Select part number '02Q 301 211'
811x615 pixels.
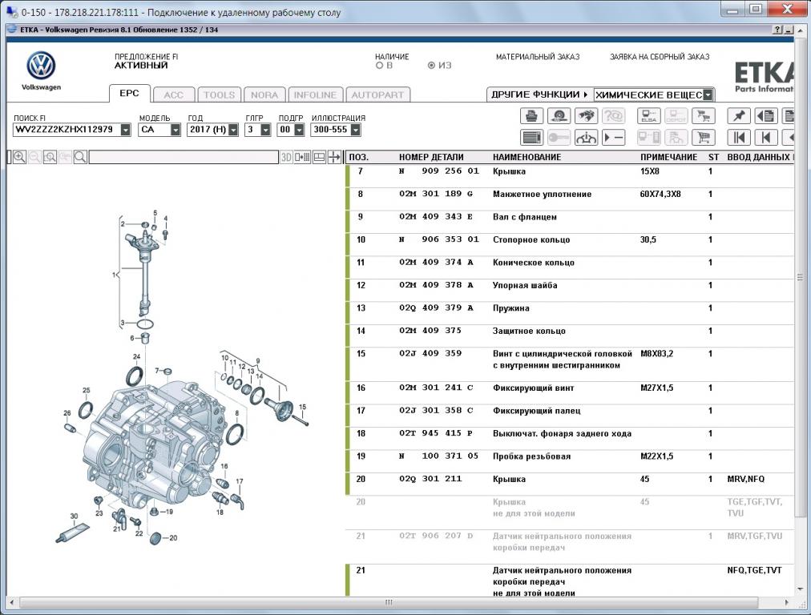(x=430, y=479)
